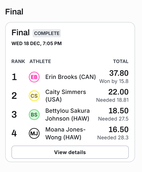Click the ATHLETE column header
Screen dimensions: 142x172
click(40, 61)
